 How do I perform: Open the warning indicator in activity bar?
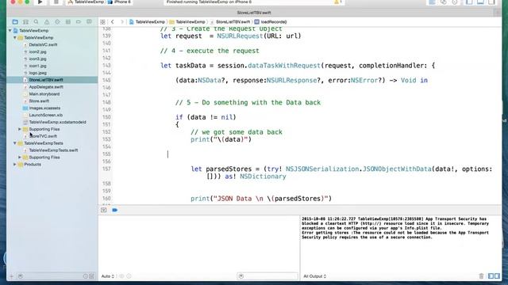337,2
